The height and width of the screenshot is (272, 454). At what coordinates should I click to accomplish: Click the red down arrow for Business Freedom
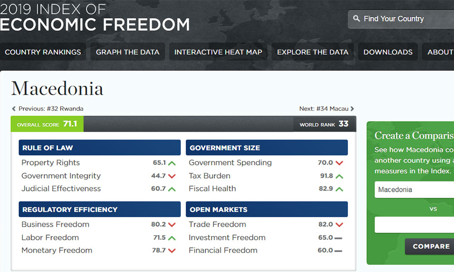(x=172, y=224)
